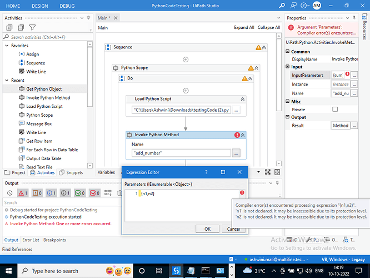Add activity via plus above Load Python Script
This screenshot has width=370, height=278.
(x=186, y=91)
